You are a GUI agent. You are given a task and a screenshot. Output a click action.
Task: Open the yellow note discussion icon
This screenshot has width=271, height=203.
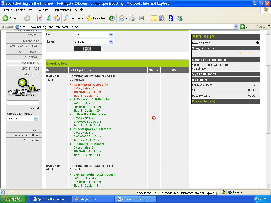tap(154, 18)
